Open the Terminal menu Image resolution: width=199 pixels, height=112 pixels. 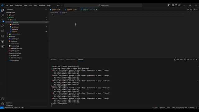(42, 6)
